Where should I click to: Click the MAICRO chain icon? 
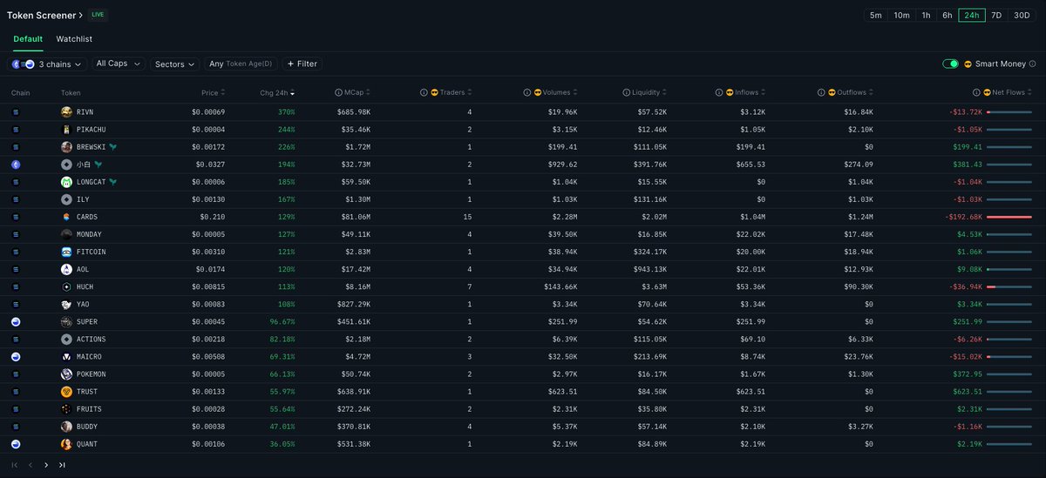click(16, 357)
